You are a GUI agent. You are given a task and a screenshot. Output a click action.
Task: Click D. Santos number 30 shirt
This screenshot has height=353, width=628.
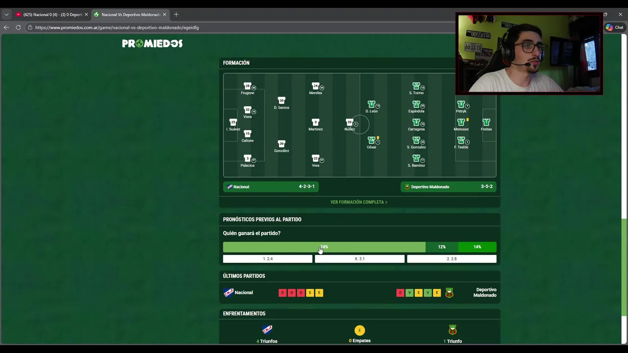[281, 101]
